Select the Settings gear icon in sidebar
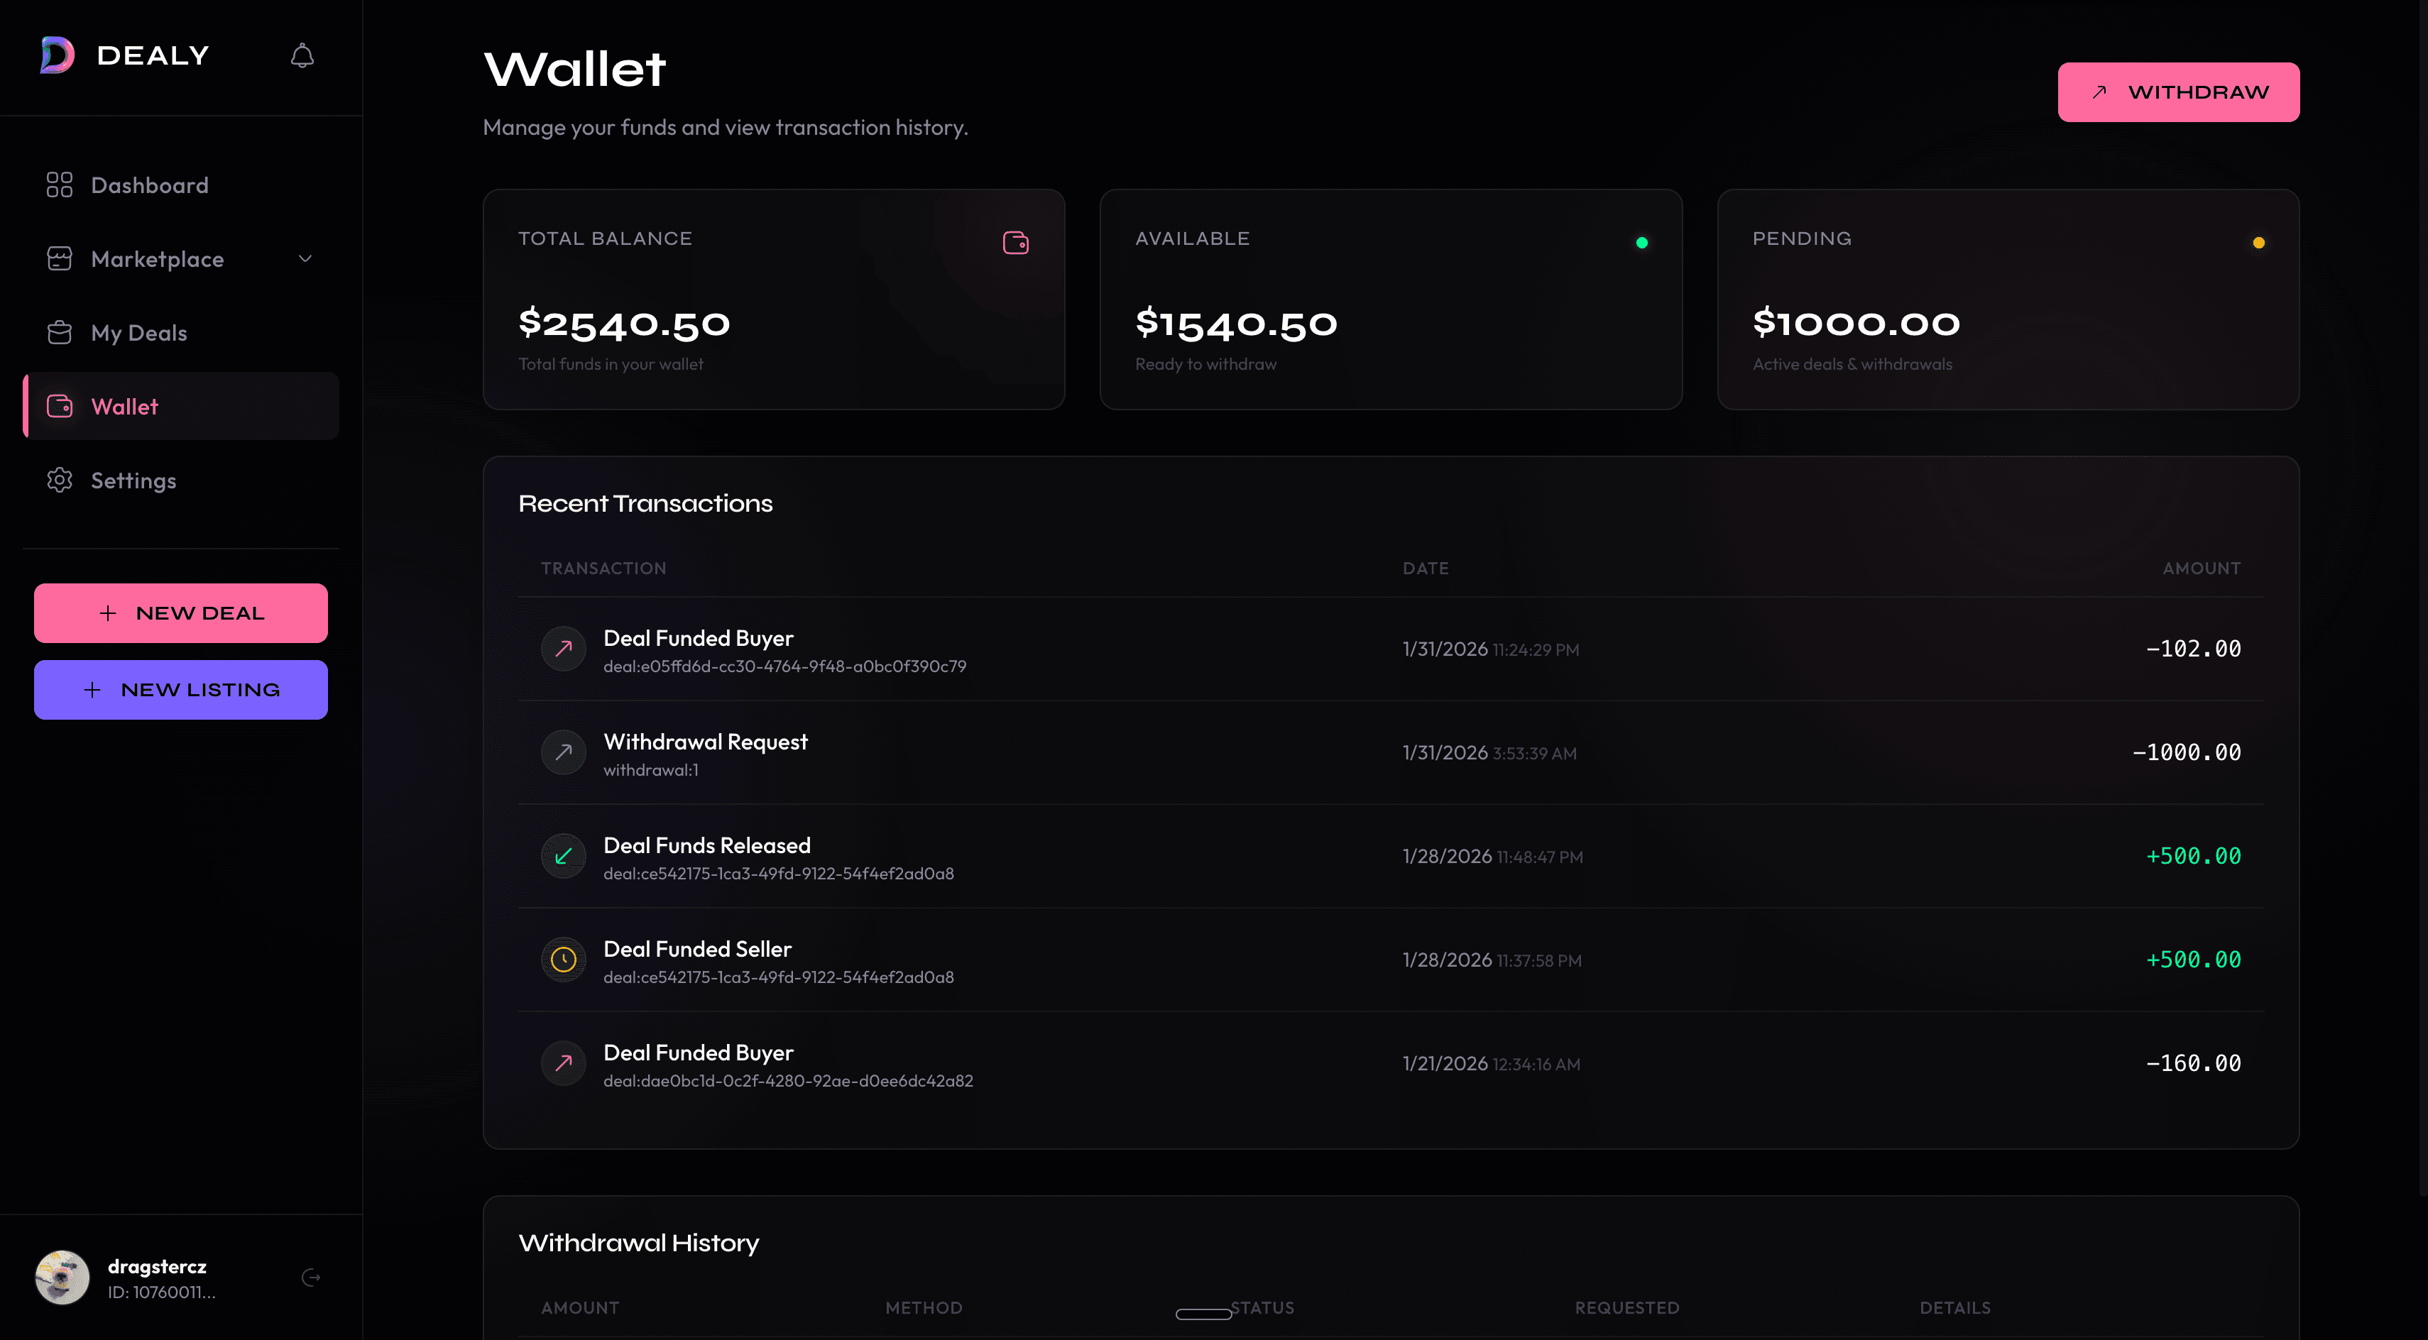Screen dimensions: 2428x1340 (x=58, y=480)
